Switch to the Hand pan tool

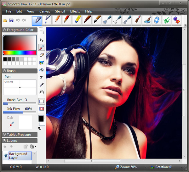42,92
